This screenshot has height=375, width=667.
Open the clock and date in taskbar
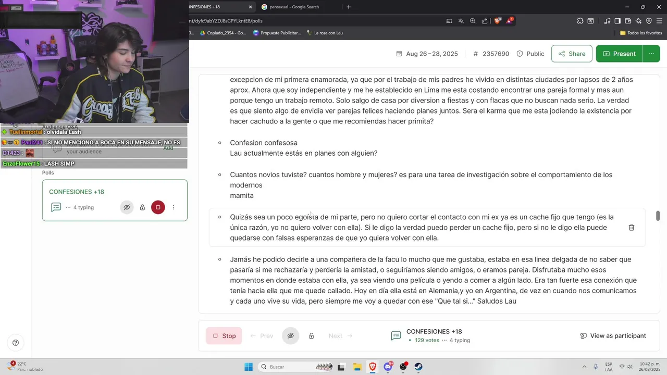coord(650,367)
